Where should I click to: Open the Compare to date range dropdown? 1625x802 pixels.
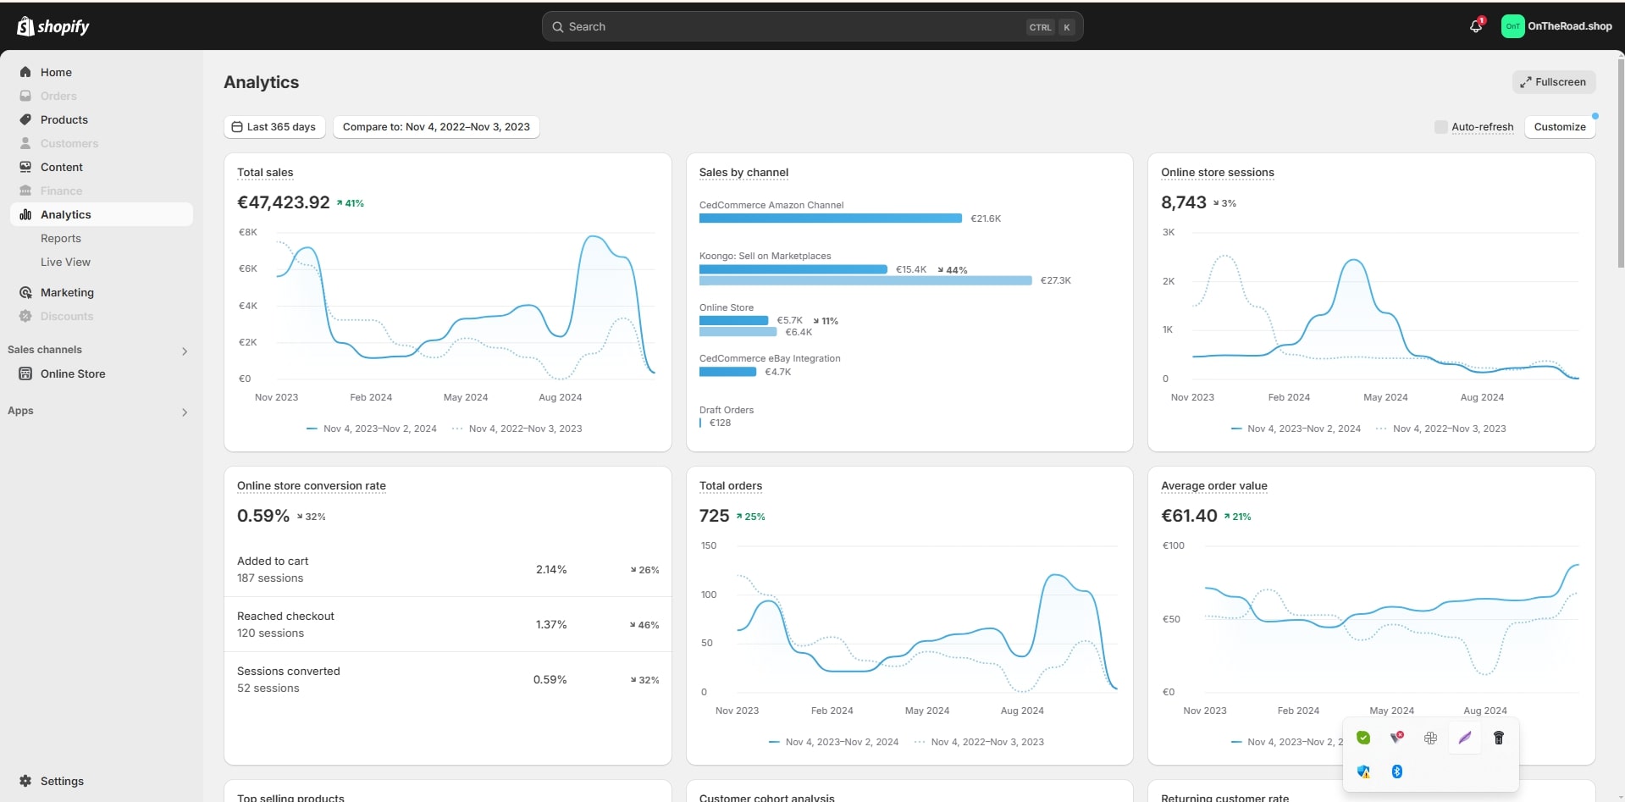click(436, 127)
